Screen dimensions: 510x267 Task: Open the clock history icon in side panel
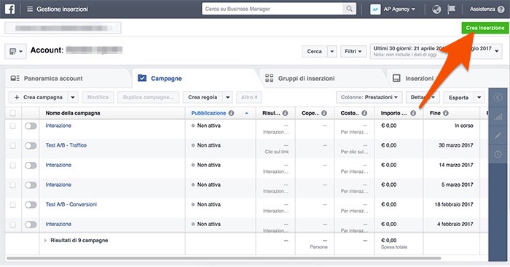(x=498, y=154)
